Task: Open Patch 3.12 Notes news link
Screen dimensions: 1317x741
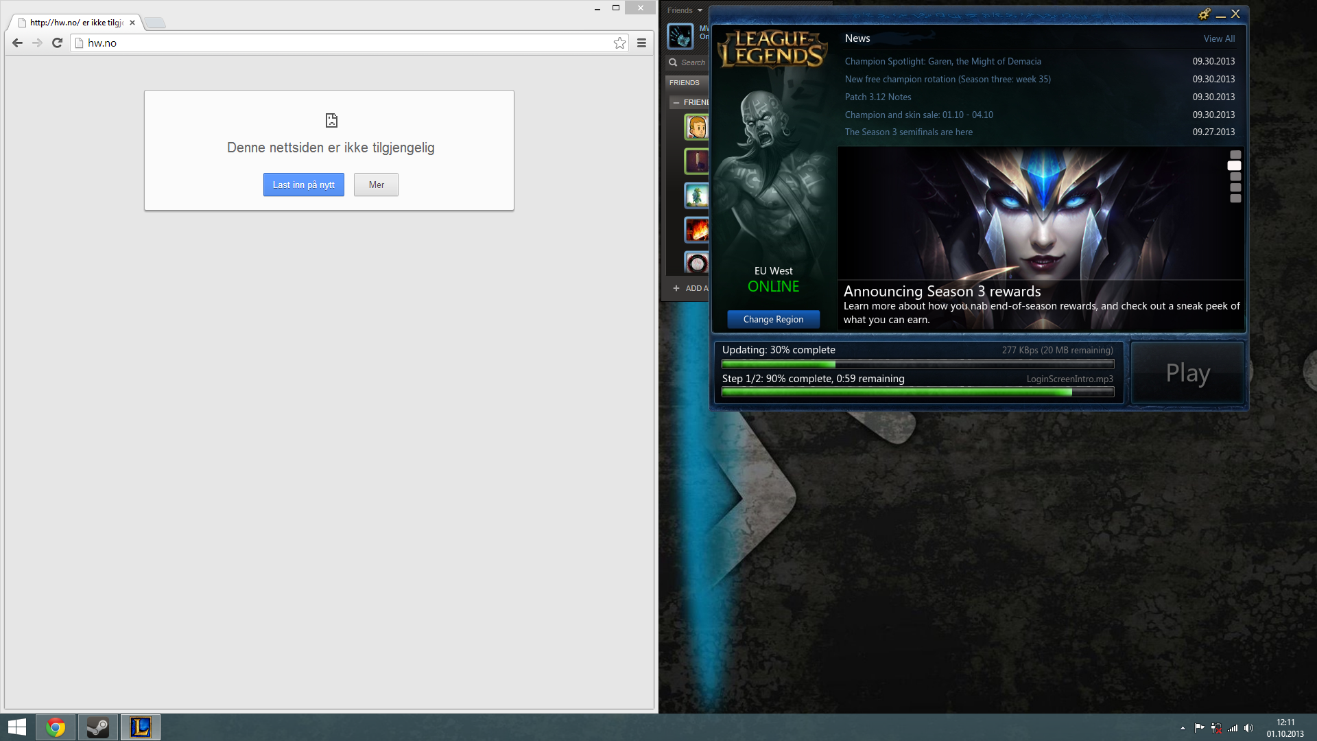Action: tap(878, 97)
